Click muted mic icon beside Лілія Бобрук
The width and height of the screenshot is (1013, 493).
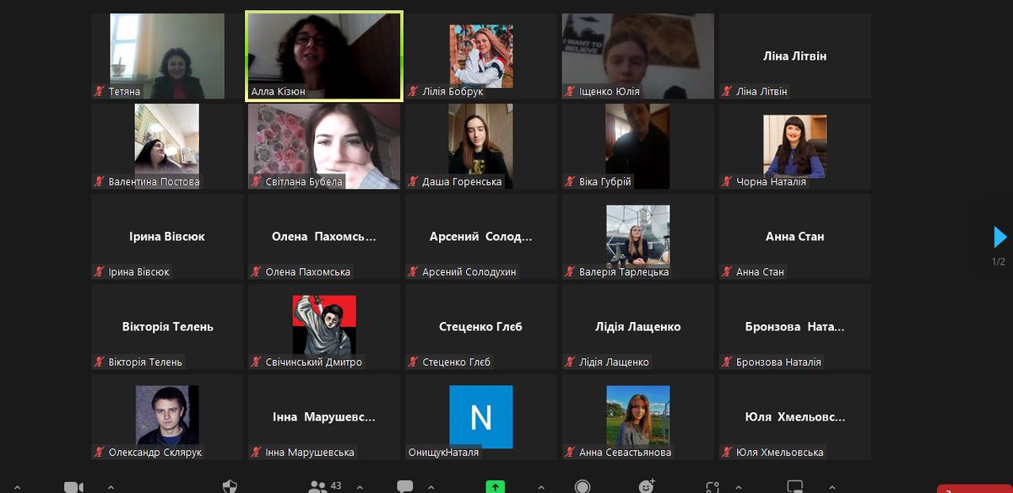[414, 91]
